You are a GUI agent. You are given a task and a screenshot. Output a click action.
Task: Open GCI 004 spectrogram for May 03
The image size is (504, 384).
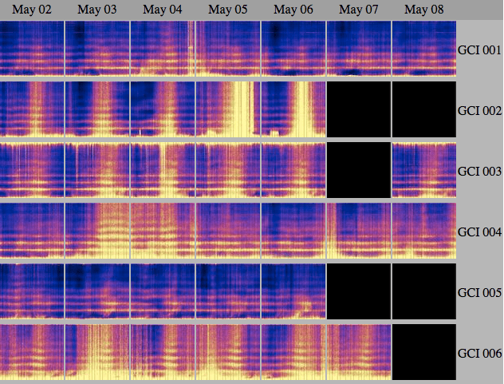coord(96,231)
